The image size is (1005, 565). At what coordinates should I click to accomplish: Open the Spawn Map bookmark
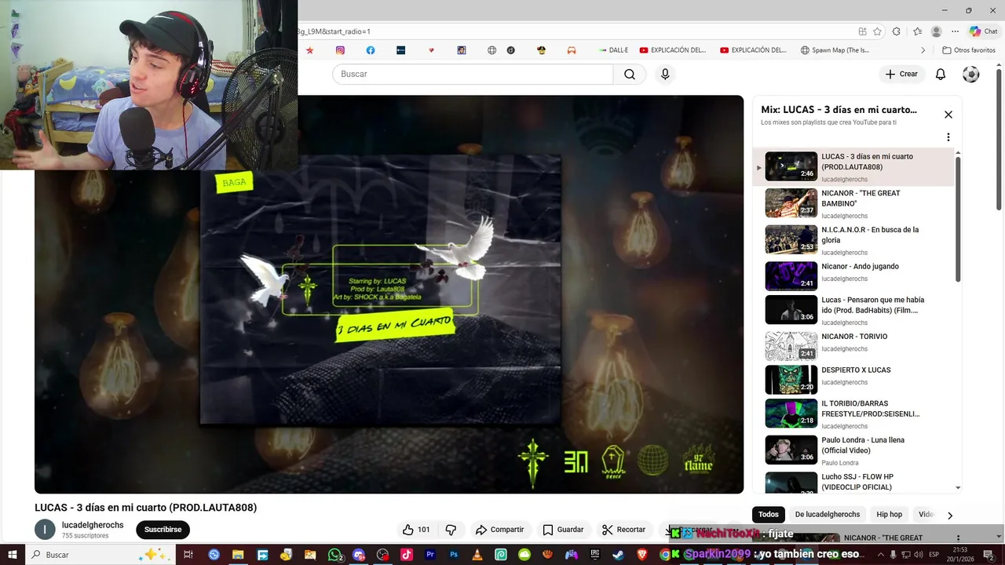835,50
